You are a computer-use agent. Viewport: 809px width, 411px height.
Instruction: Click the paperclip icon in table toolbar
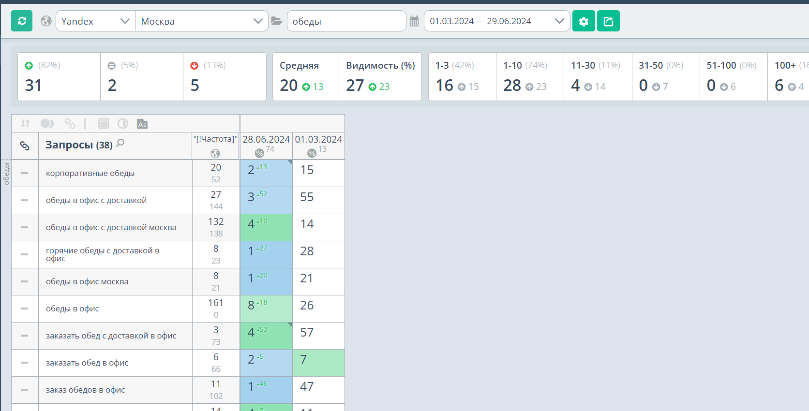point(70,123)
